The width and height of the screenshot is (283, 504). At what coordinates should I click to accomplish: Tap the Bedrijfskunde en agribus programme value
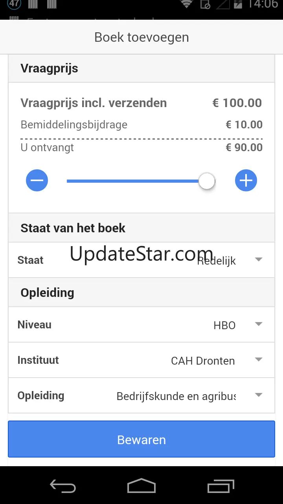click(x=176, y=396)
